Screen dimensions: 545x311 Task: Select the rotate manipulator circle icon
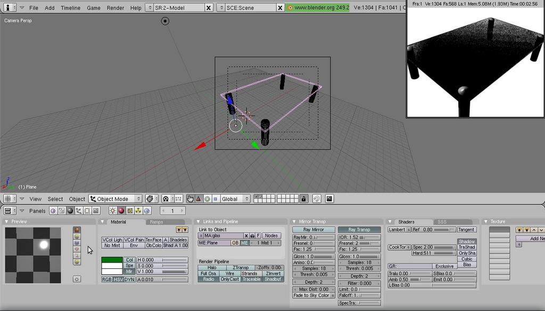point(207,199)
